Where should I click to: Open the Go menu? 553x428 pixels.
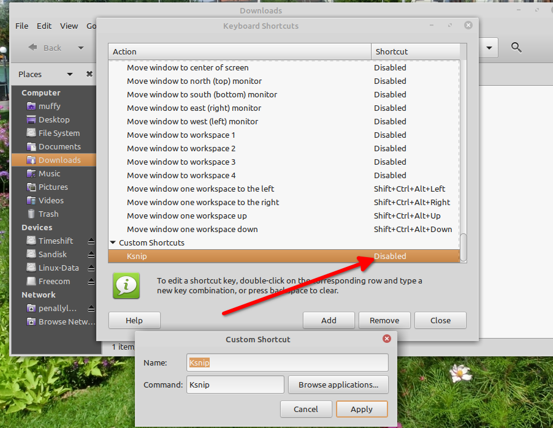tap(91, 26)
